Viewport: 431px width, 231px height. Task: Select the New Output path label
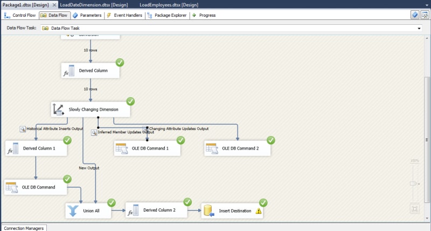tap(89, 168)
